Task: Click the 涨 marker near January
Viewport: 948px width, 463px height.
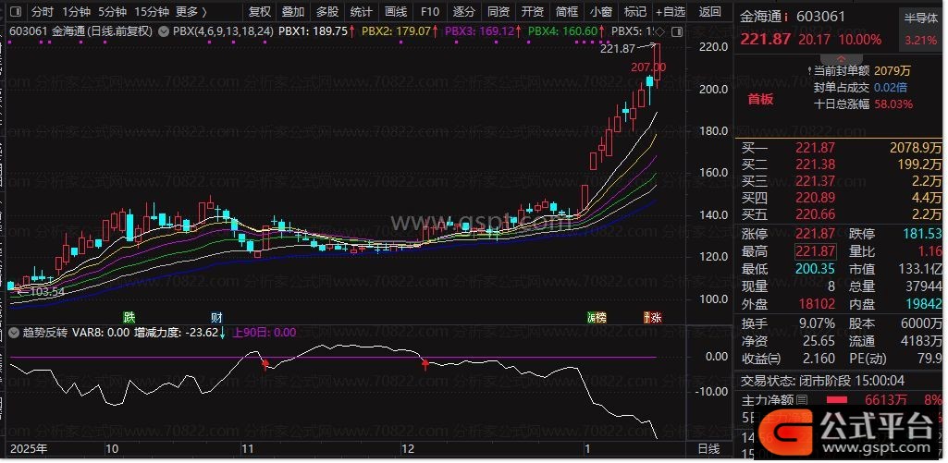Action: [653, 317]
